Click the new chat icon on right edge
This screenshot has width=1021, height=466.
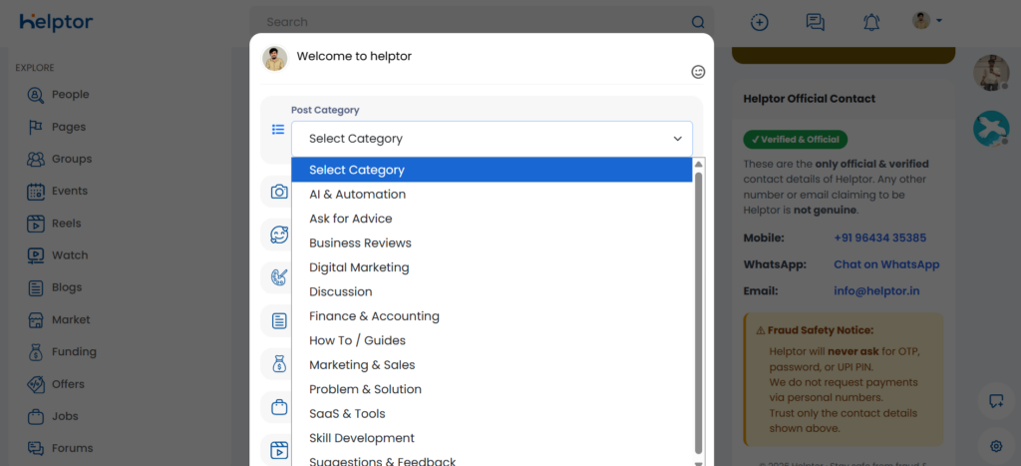tap(995, 401)
